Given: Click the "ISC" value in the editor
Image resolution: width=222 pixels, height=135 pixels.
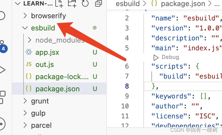Looking at the screenshot, I should (205, 116).
